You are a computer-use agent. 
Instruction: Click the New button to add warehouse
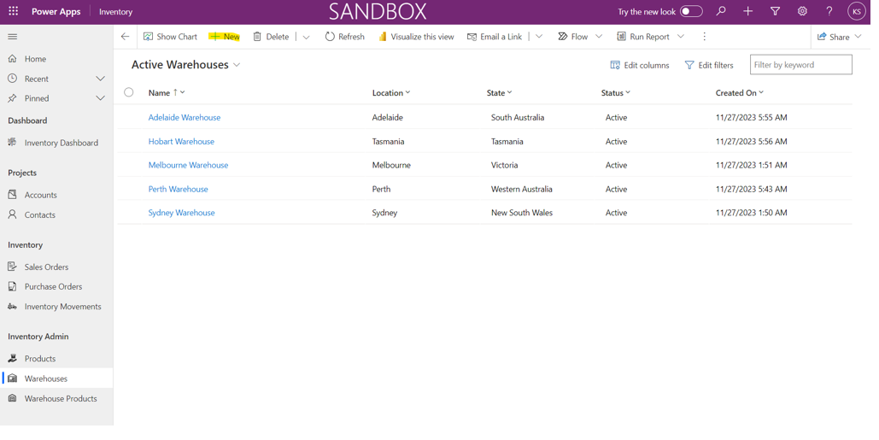point(226,37)
